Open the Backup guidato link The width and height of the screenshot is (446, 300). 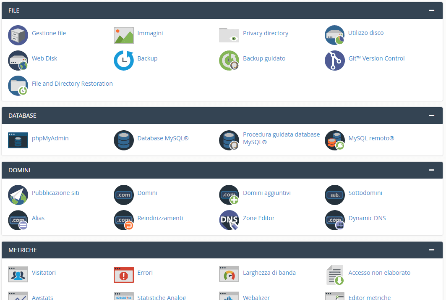[264, 58]
